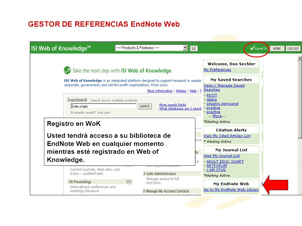Viewport: 302px width, 226px height.
Task: Click the scrollbar up arrow
Action: 299,58
